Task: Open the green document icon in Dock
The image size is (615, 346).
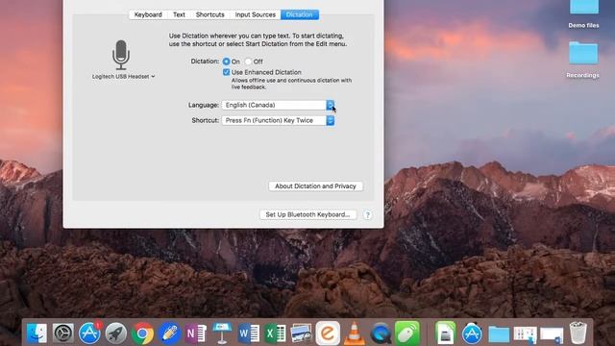Action: (446, 334)
